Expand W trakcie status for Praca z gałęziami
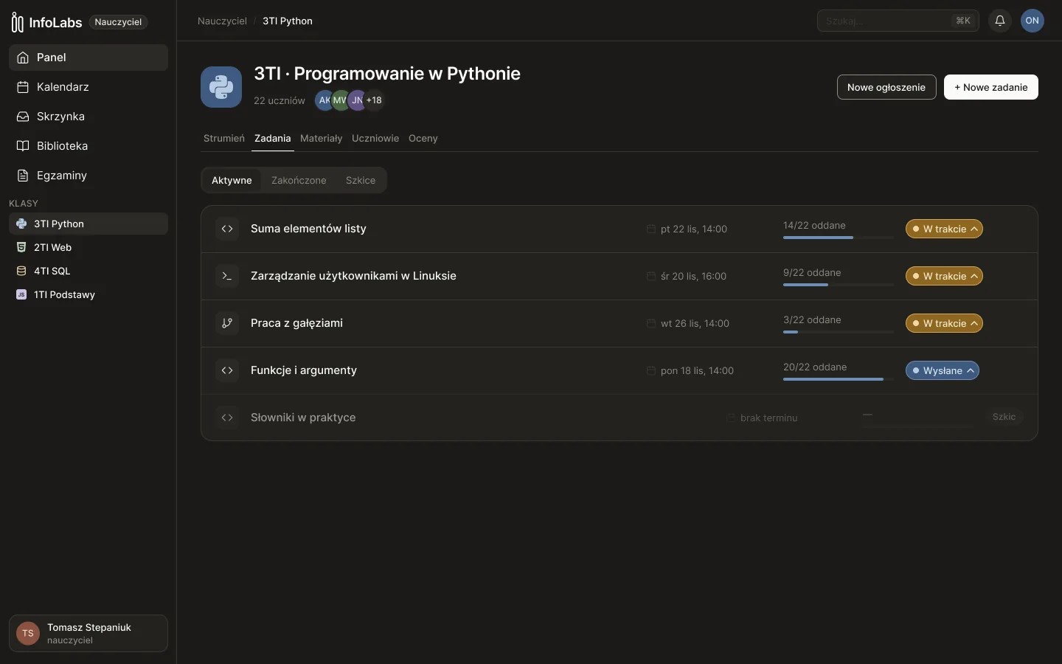The width and height of the screenshot is (1062, 664). [944, 323]
